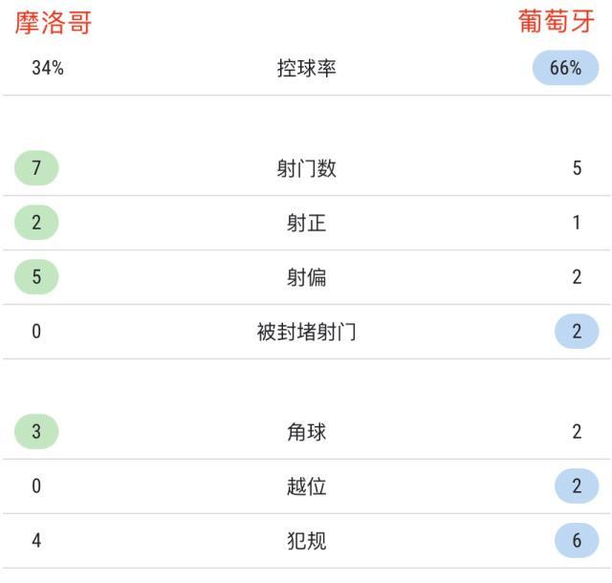Screen dimensions: 612x583
Task: Select the 越位 stat label
Action: click(x=306, y=486)
